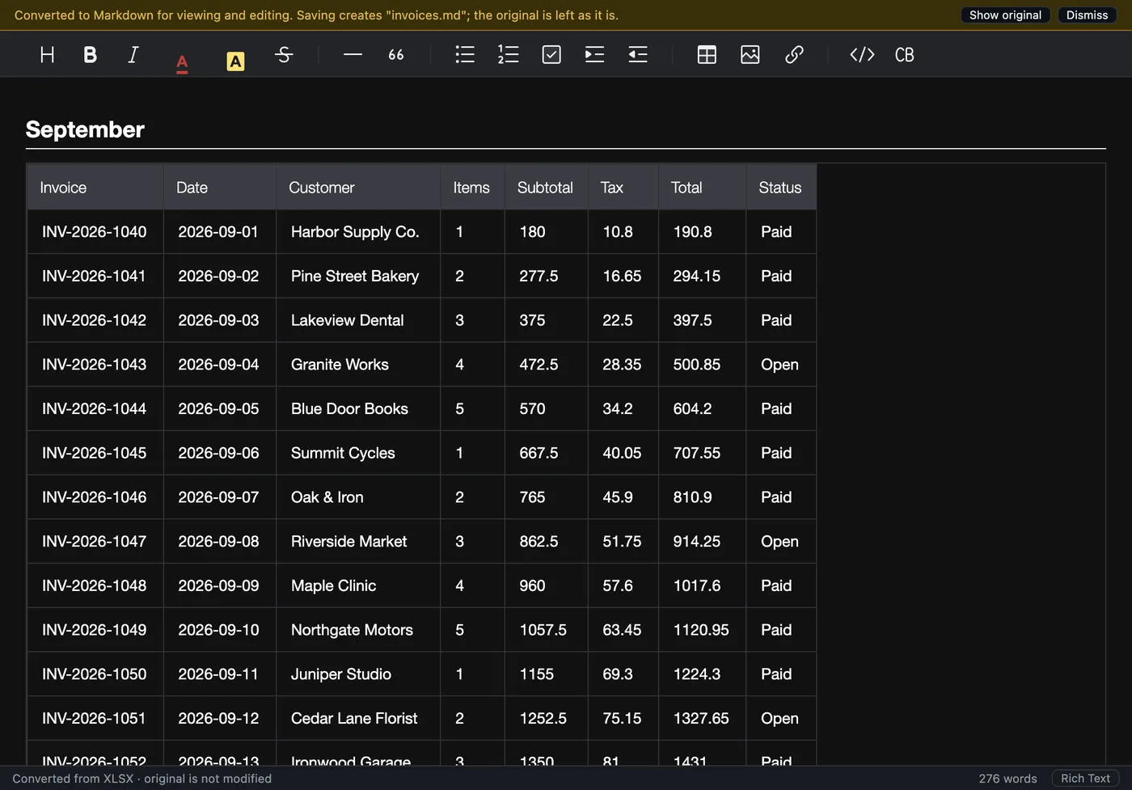Screen dimensions: 1132x790
Task: Select the Invoice column header
Action: click(95, 188)
